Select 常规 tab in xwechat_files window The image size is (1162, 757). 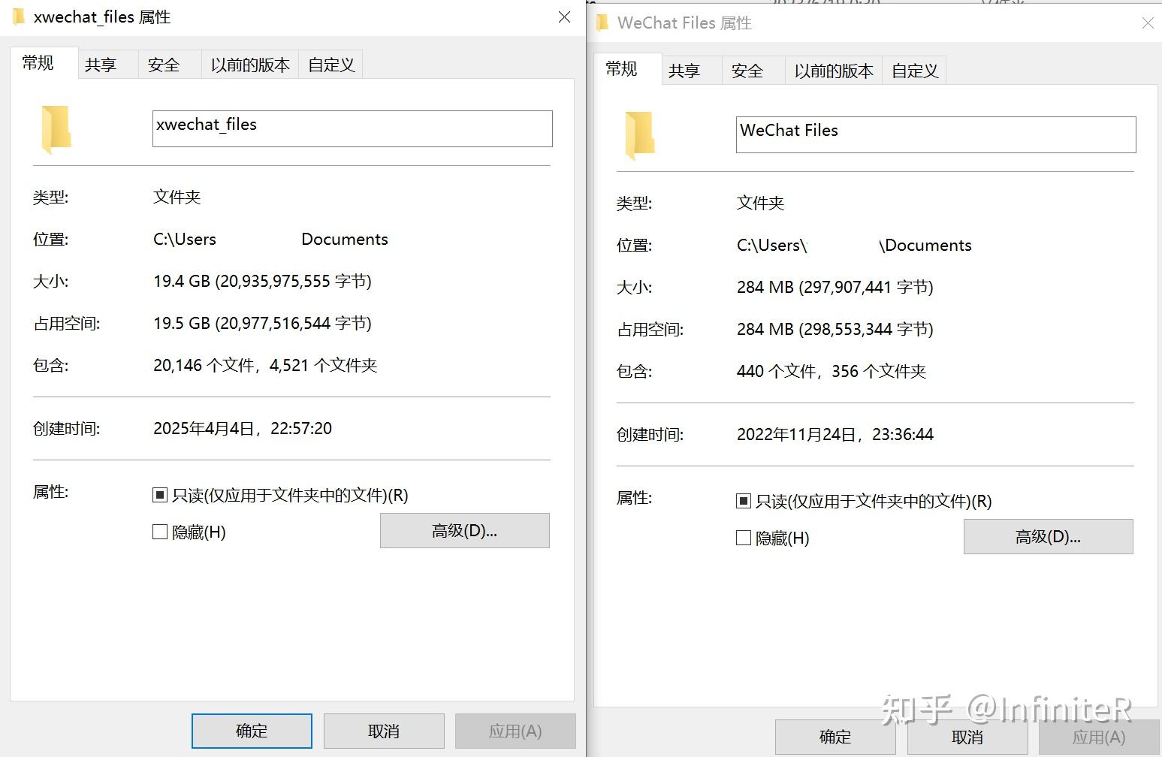(x=44, y=63)
